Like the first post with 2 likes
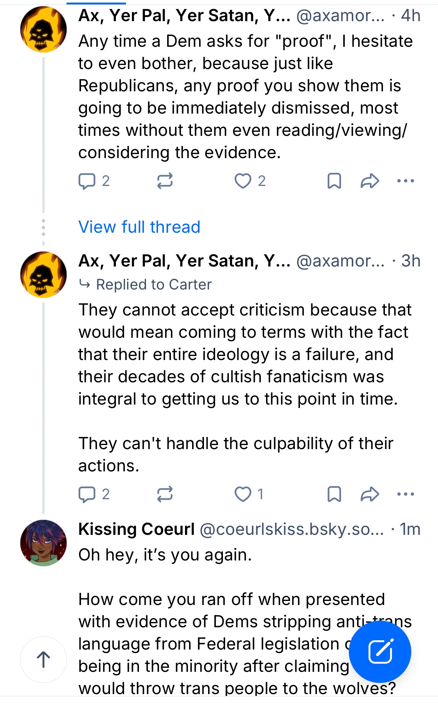Viewport: 438px width, 703px height. pyautogui.click(x=243, y=181)
